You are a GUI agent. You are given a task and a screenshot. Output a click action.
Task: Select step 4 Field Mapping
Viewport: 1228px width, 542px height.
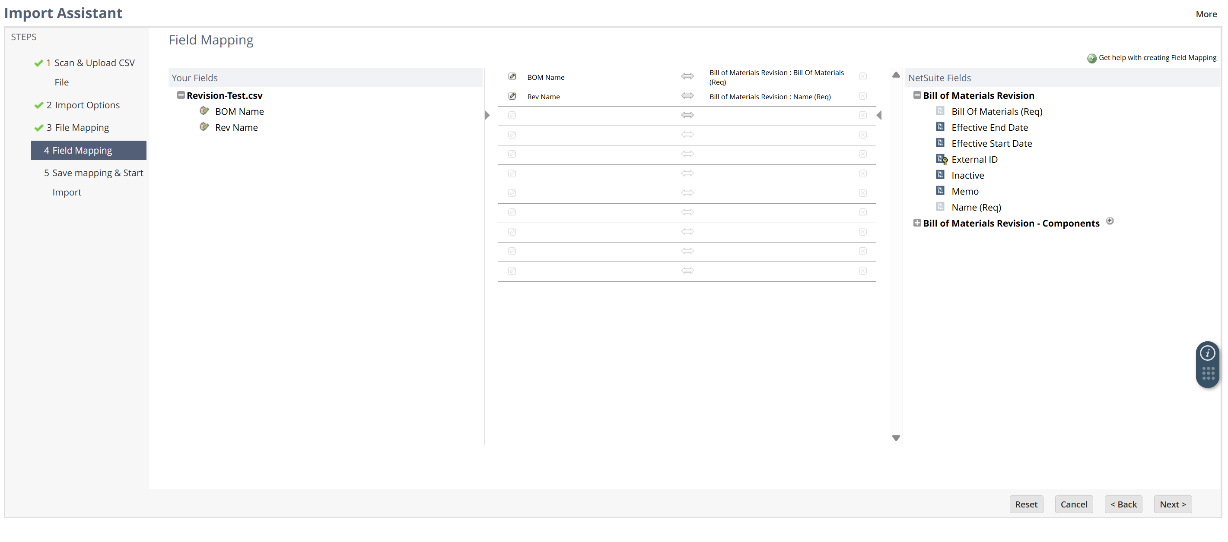(89, 151)
